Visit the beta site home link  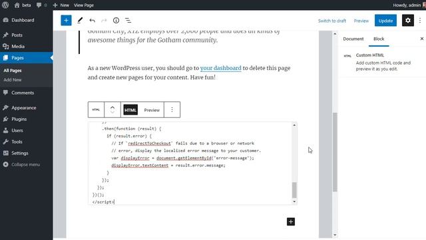point(22,5)
